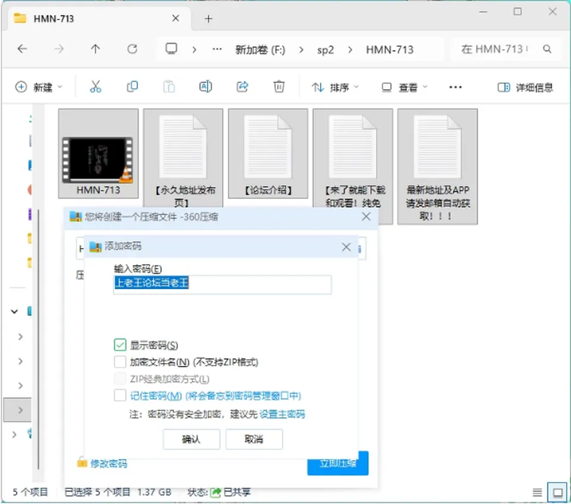Expand the breadcrumb ellipsis path menu
Image resolution: width=571 pixels, height=504 pixels.
[x=217, y=49]
